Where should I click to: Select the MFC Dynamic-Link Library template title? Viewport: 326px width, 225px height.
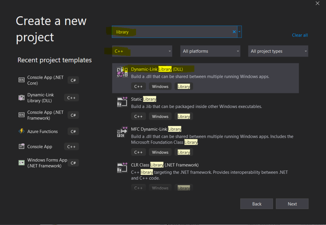[156, 129]
